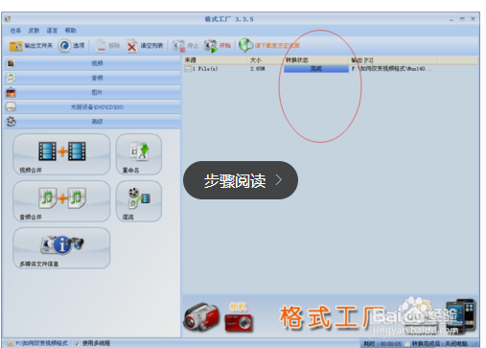Toggle the 使用多线程 checkbox
486x348 pixels.
77,343
